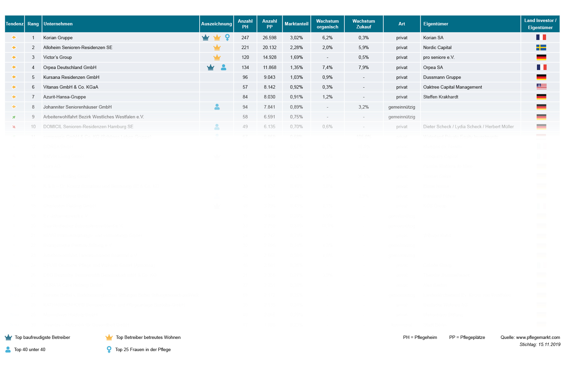Click the legend crown for Top baufreudigste Betreiber
This screenshot has width=565, height=368.
point(8,337)
